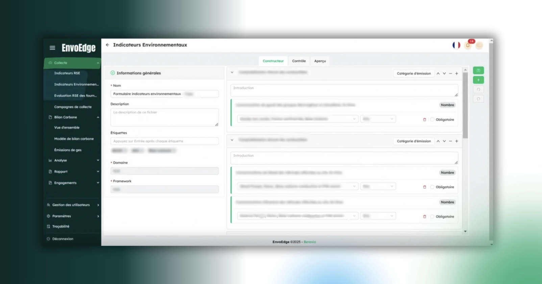Viewport: 542px width, 284px height.
Task: Click the top green save button on the right panel
Action: (478, 70)
